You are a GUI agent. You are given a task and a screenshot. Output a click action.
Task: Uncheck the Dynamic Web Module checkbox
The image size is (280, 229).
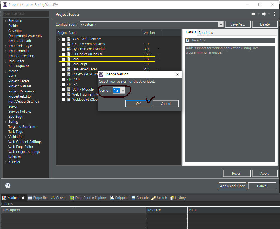[x=64, y=49]
